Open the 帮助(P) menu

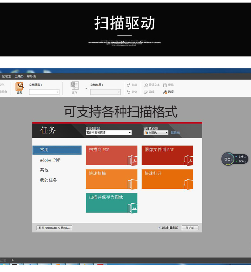click(31, 77)
